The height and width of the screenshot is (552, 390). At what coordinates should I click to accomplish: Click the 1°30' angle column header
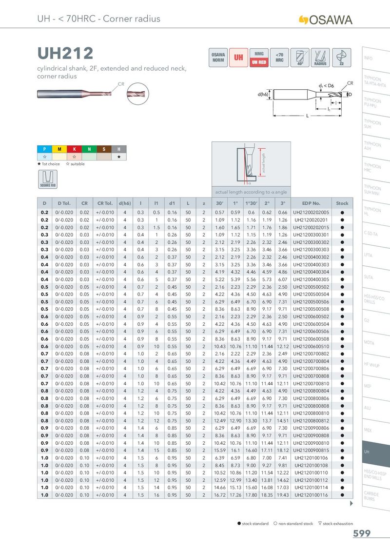252,203
